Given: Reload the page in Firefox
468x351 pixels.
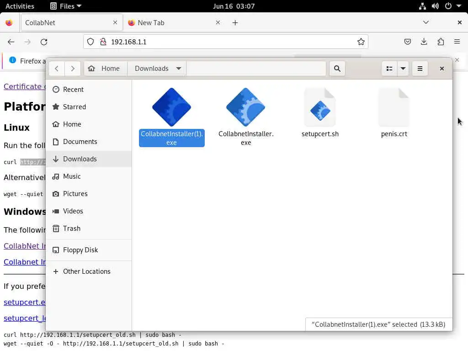Looking at the screenshot, I should tap(44, 42).
